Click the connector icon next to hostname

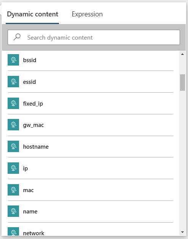click(x=13, y=146)
